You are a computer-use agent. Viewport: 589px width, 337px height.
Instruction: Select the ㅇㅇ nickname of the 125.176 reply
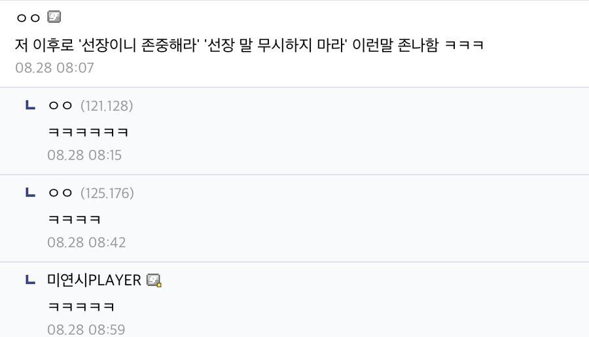pyautogui.click(x=60, y=194)
